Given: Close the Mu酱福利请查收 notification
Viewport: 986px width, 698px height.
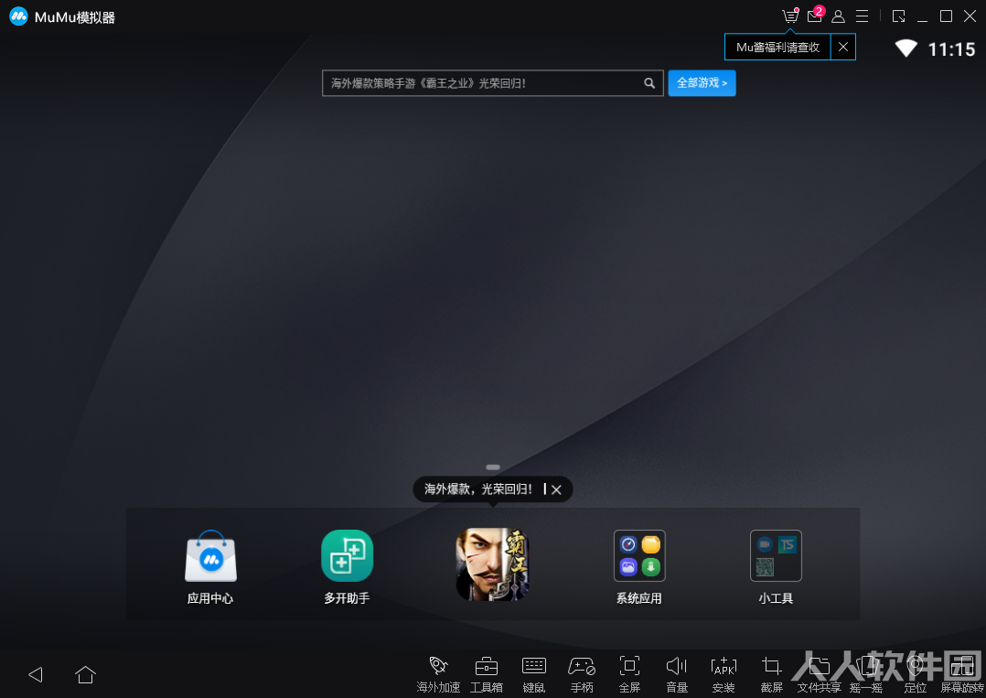Looking at the screenshot, I should [x=843, y=48].
